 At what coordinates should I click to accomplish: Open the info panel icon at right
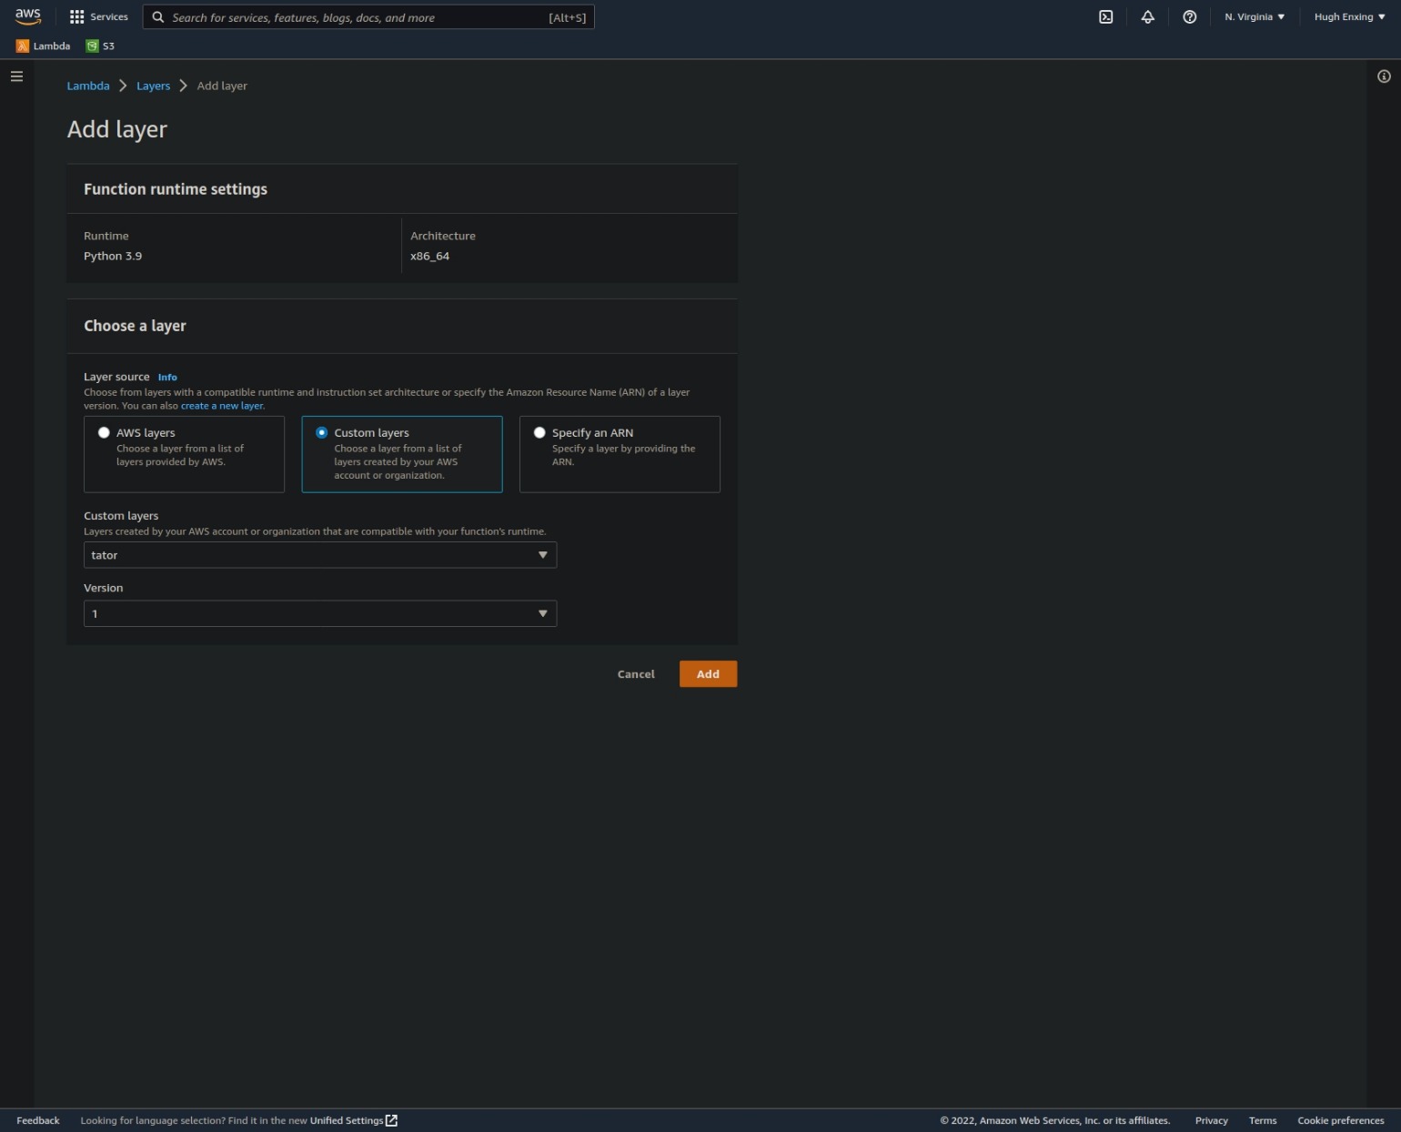tap(1383, 76)
